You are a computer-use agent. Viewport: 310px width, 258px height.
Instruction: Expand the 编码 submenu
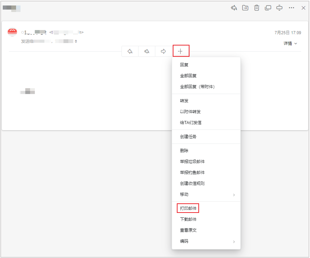coord(184,241)
